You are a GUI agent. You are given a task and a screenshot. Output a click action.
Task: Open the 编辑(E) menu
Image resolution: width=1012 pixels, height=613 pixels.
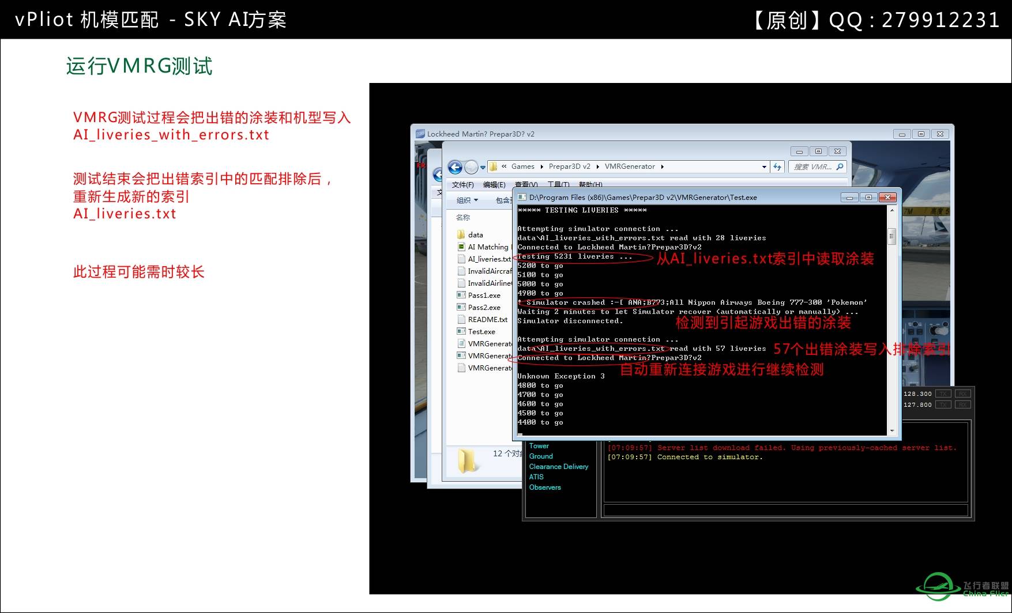[494, 185]
